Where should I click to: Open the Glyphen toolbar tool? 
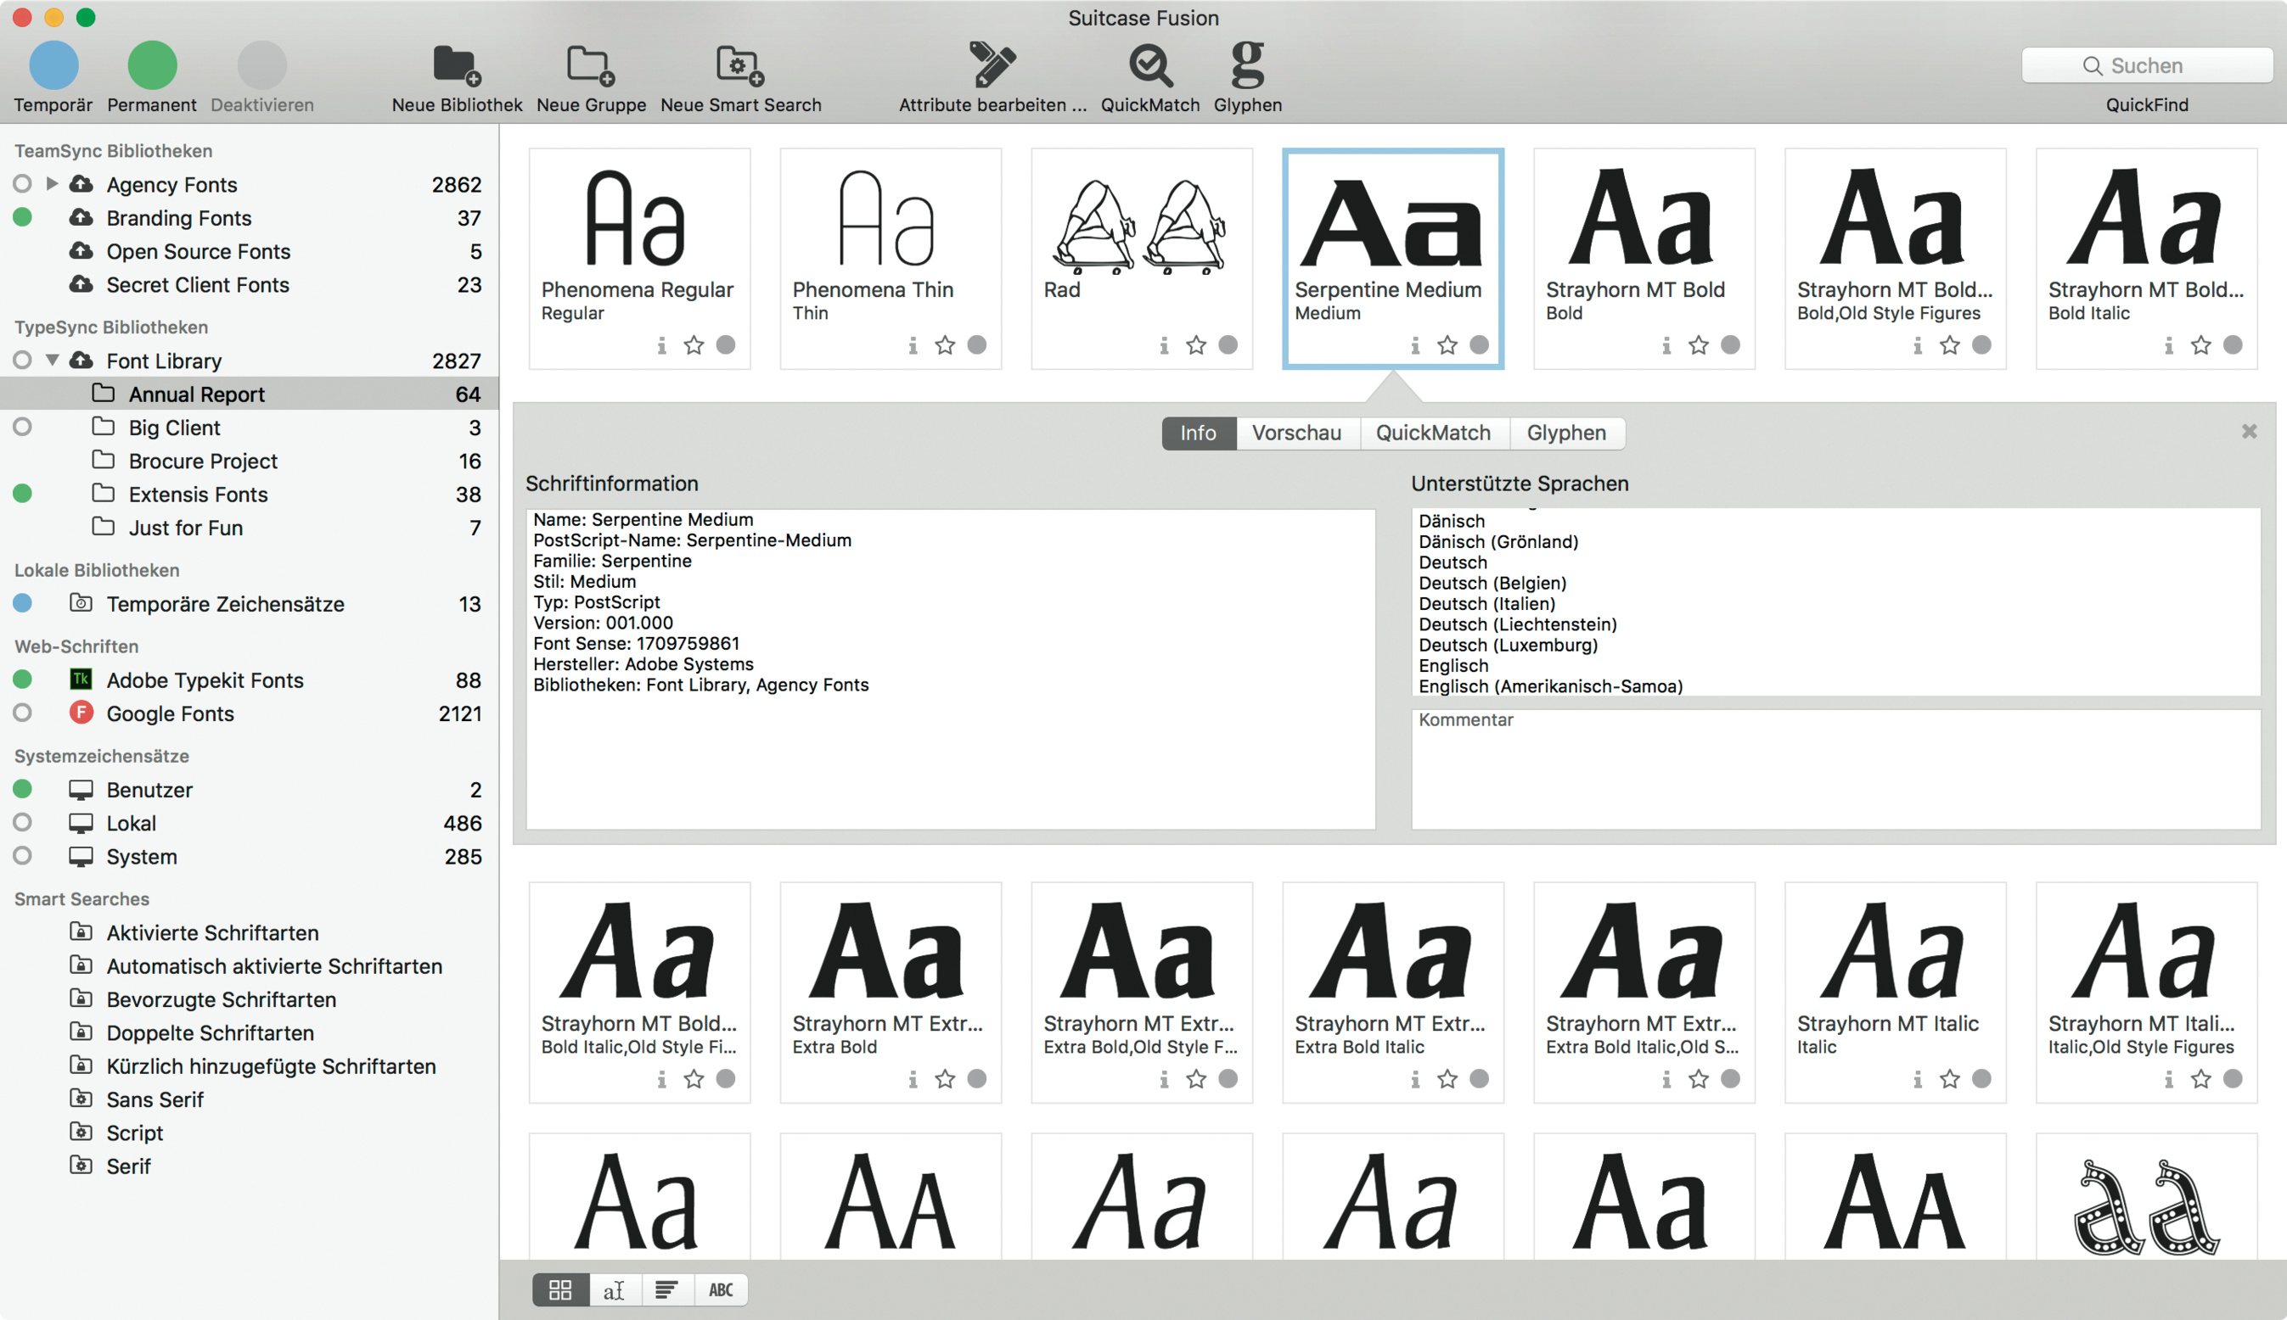point(1247,65)
